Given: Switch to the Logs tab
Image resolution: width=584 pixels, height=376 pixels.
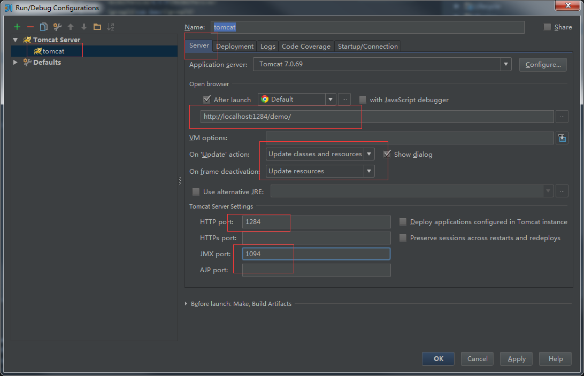Looking at the screenshot, I should (268, 46).
